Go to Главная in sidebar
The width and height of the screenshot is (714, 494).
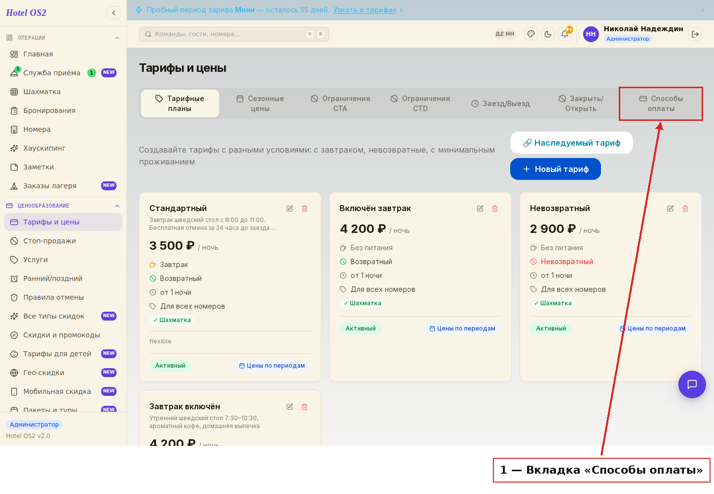click(63, 54)
